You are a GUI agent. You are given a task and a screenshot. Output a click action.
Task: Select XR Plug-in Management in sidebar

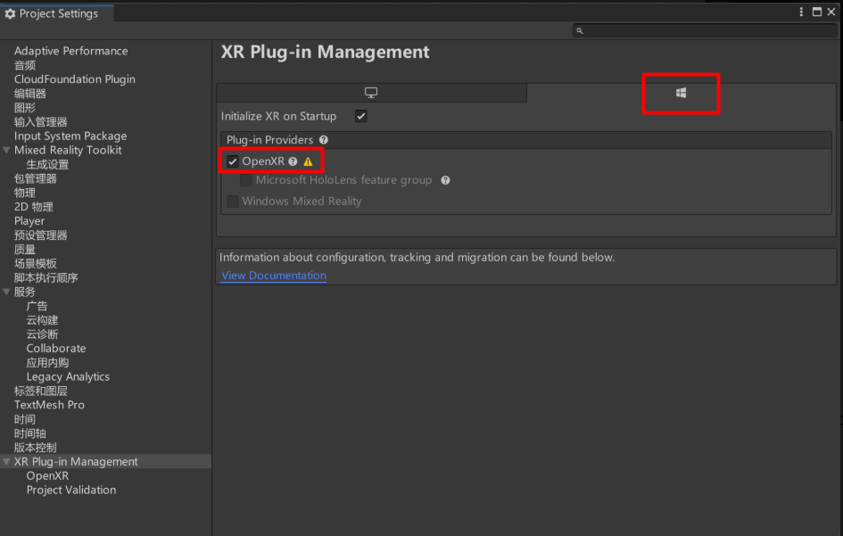76,462
